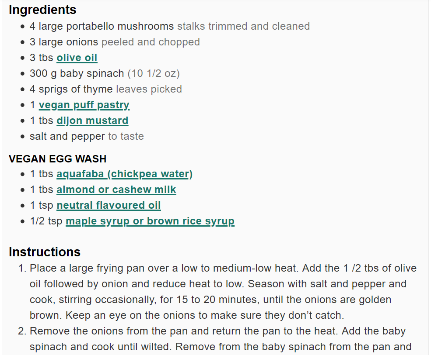
Task: Click the 'peeled and chopped' onion note
Action: [151, 42]
